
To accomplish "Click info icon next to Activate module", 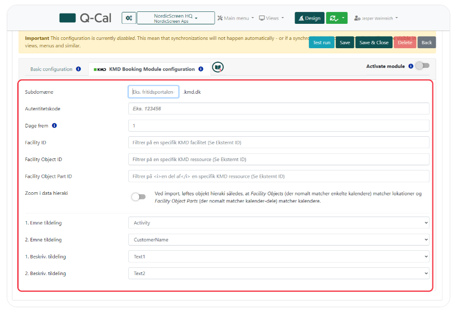I will [411, 66].
